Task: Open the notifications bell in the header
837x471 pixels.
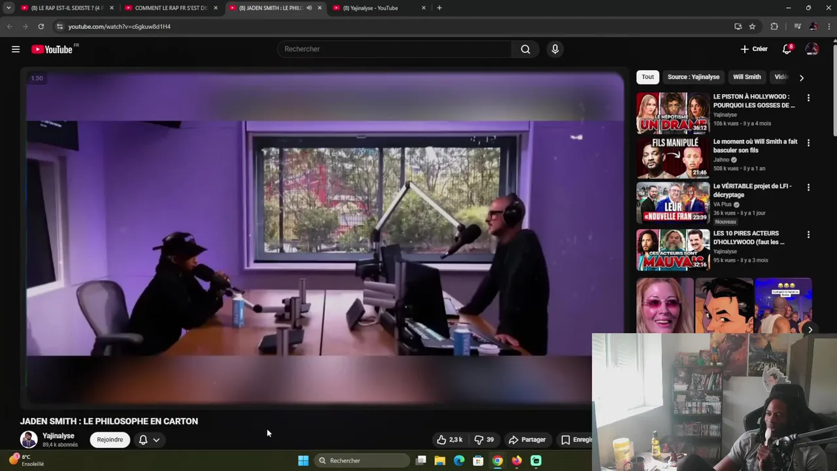Action: click(787, 49)
